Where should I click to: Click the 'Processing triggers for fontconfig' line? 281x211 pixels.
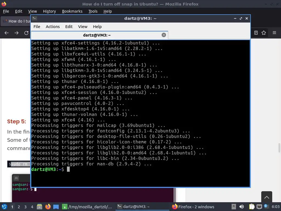point(111,131)
